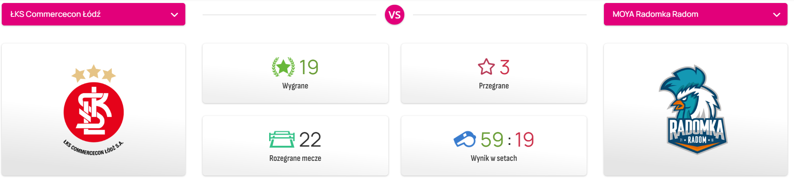Click the number 22 matches played
794x182 pixels.
point(310,140)
